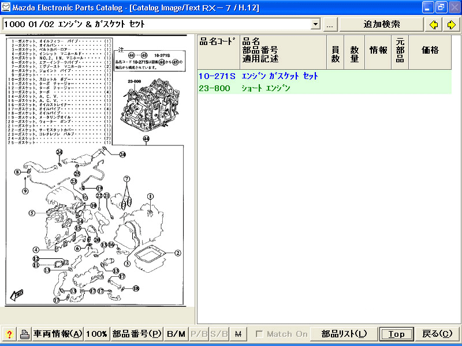
Task: Click the Top button
Action: click(x=396, y=334)
